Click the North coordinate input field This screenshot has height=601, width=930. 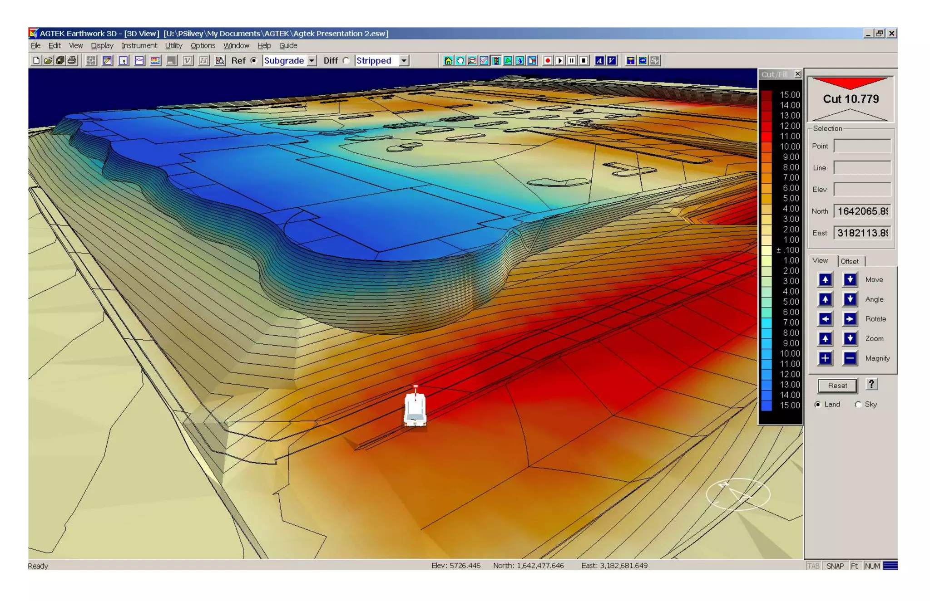tap(862, 211)
